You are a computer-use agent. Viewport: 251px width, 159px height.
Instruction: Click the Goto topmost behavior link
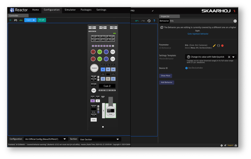point(198,34)
